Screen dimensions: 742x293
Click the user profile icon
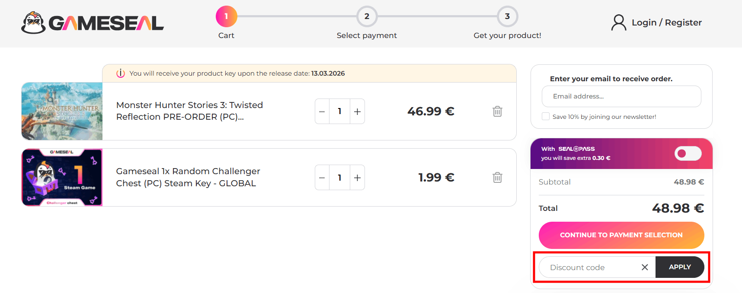[x=619, y=22]
